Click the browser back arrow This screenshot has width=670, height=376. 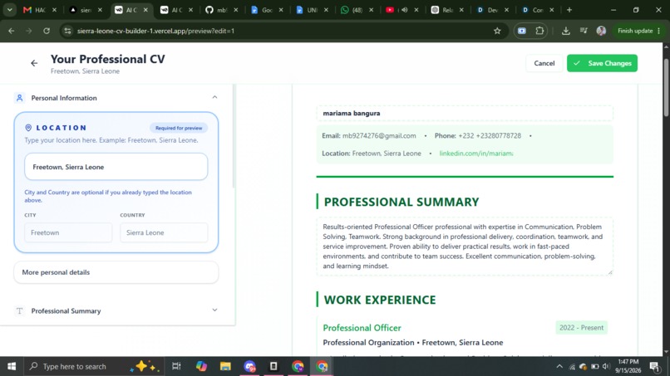point(12,31)
